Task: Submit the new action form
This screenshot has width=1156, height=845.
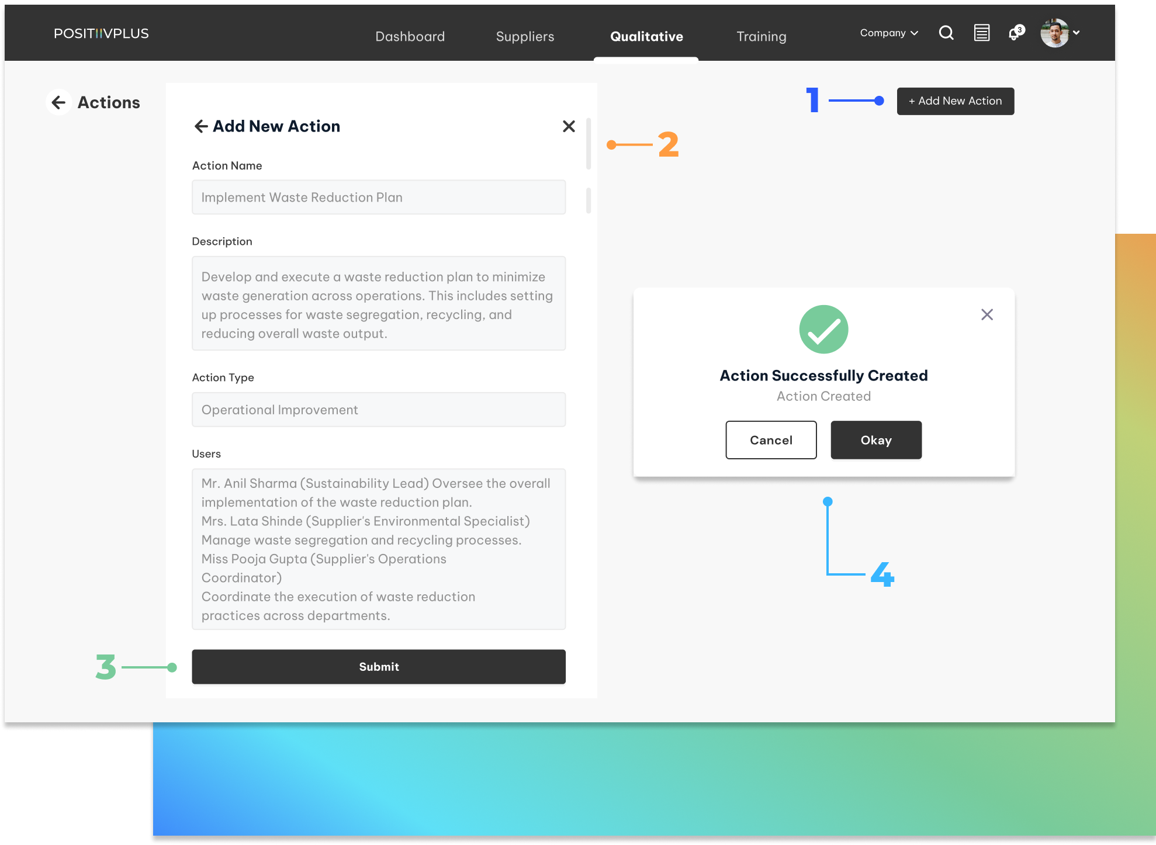Action: [x=378, y=667]
